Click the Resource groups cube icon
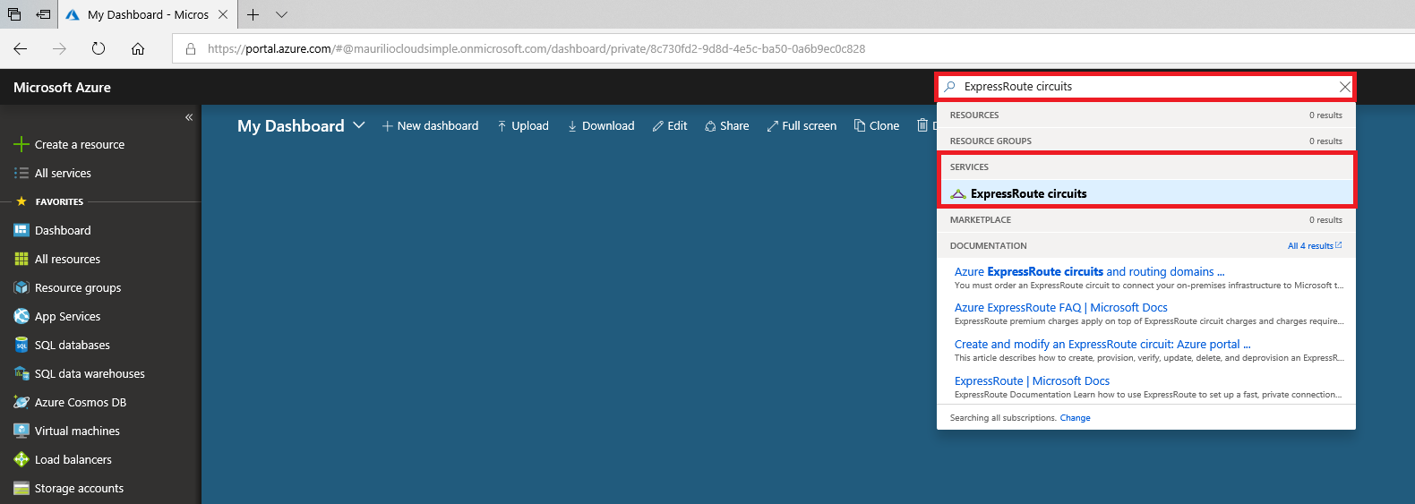 [21, 287]
